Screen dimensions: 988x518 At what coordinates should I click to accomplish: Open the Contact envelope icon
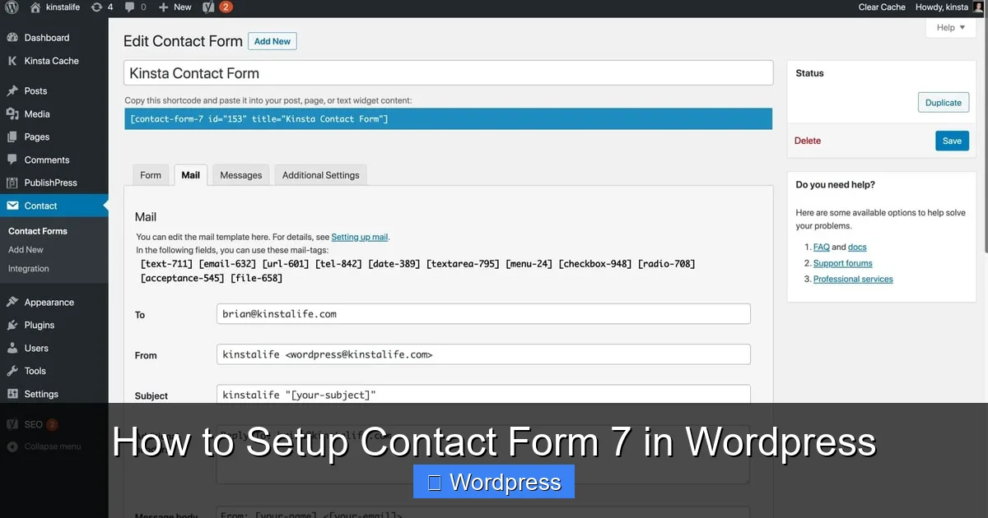tap(12, 206)
